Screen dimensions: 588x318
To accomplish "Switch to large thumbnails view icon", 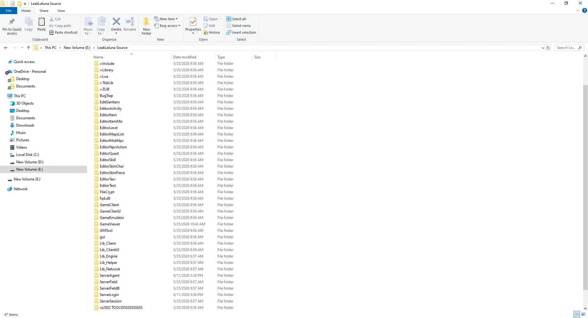I will [x=583, y=314].
